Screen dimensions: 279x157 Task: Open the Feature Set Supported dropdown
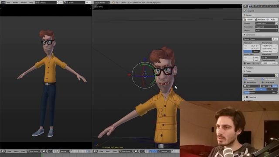266,27
